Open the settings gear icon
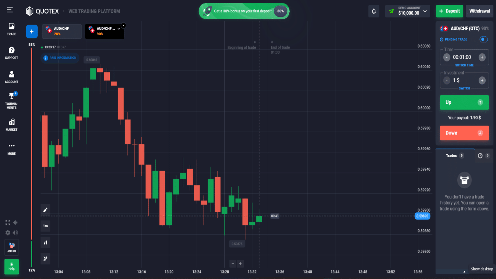This screenshot has width=496, height=279. (x=8, y=232)
